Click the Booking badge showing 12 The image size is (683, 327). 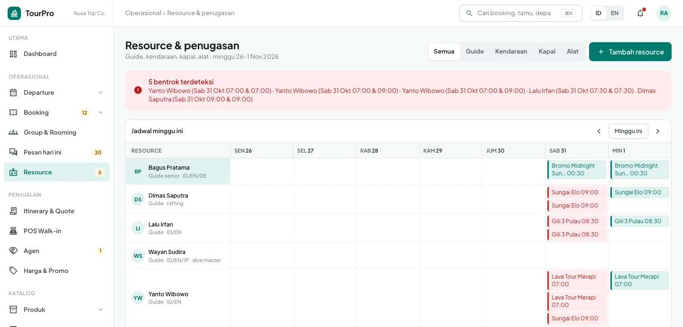coord(85,113)
